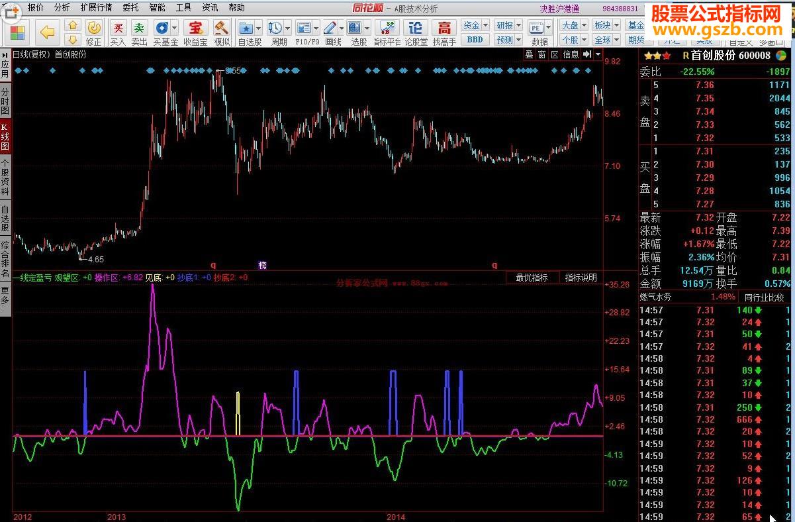Viewport: 795px width, 522px height.
Task: Open the 报价 menu
Action: (36, 7)
